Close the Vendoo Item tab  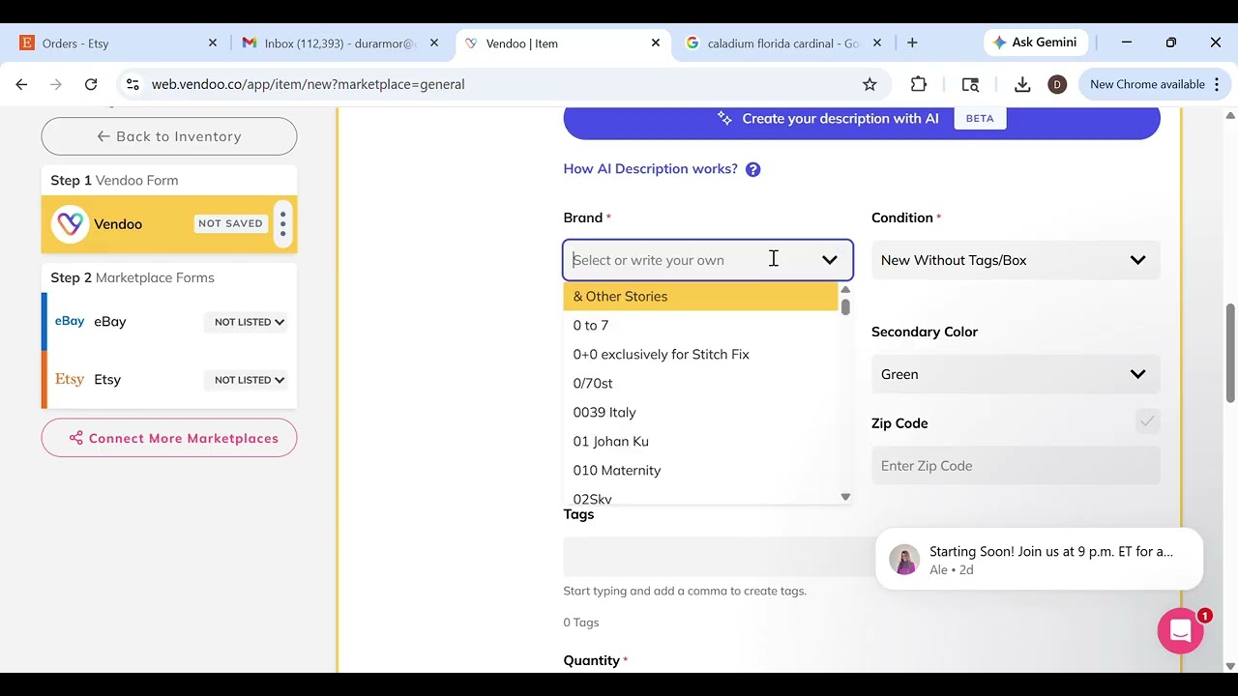[656, 43]
